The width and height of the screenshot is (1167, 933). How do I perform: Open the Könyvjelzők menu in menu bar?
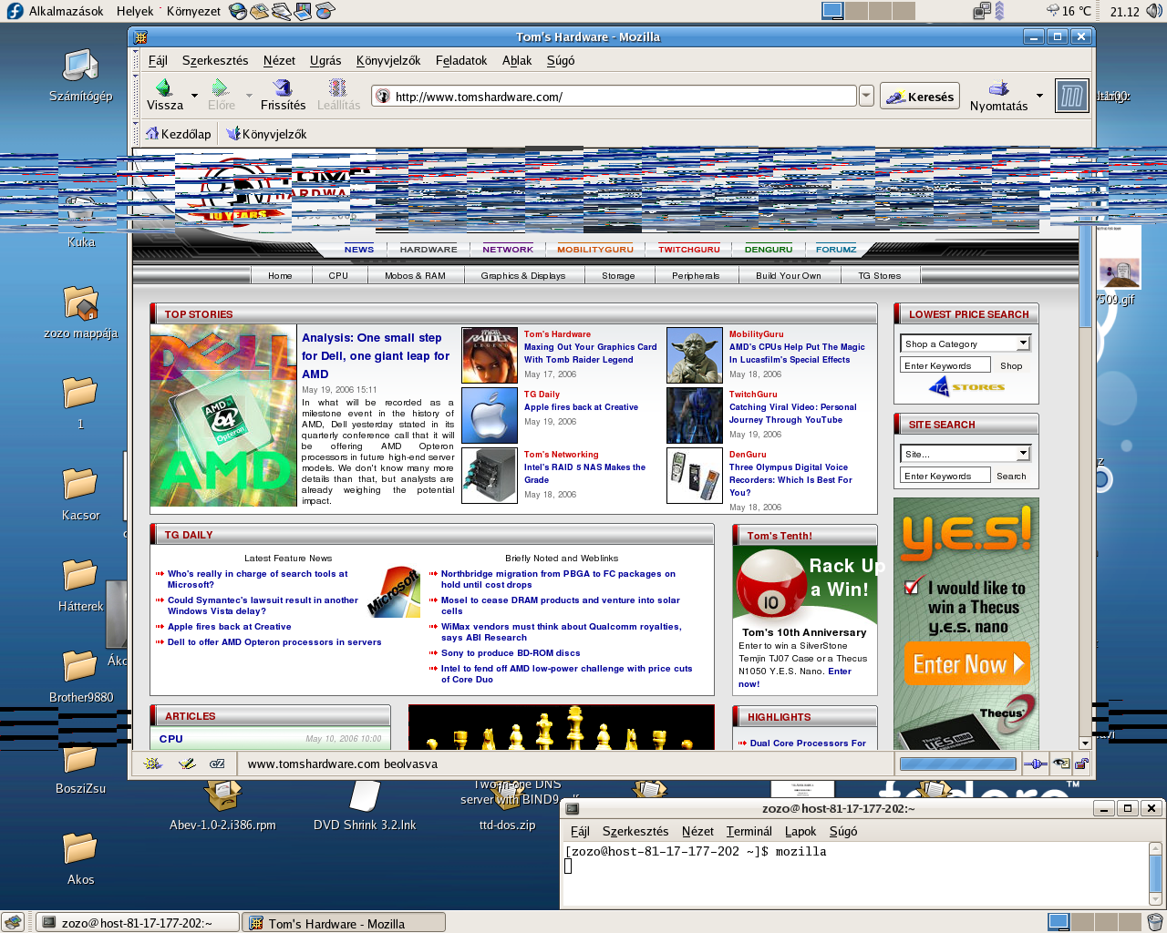tap(387, 60)
